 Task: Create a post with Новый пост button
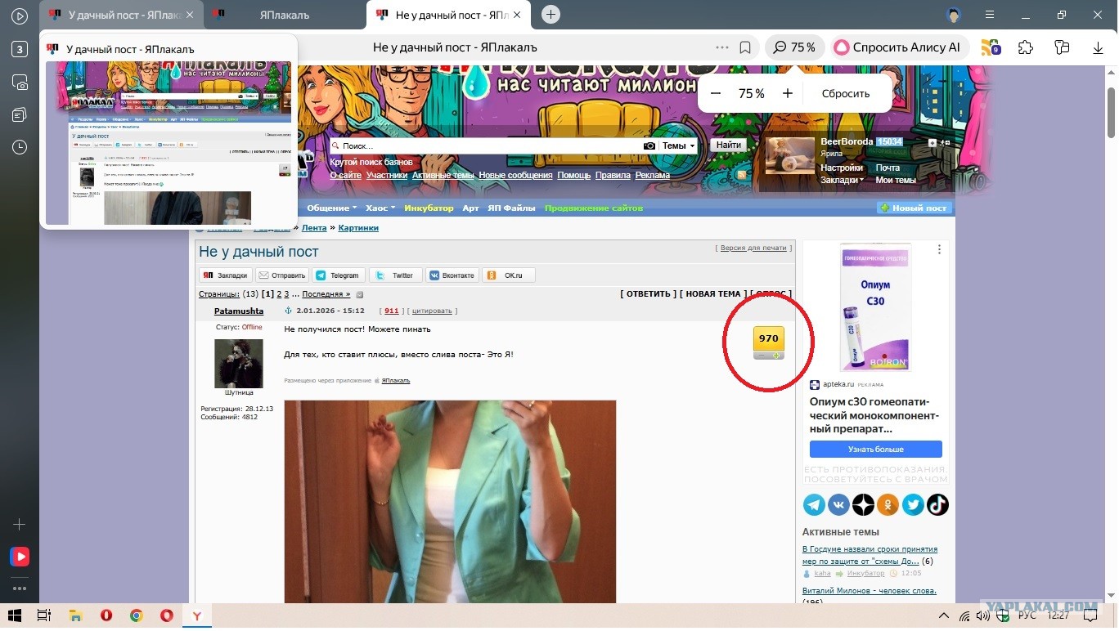point(915,208)
